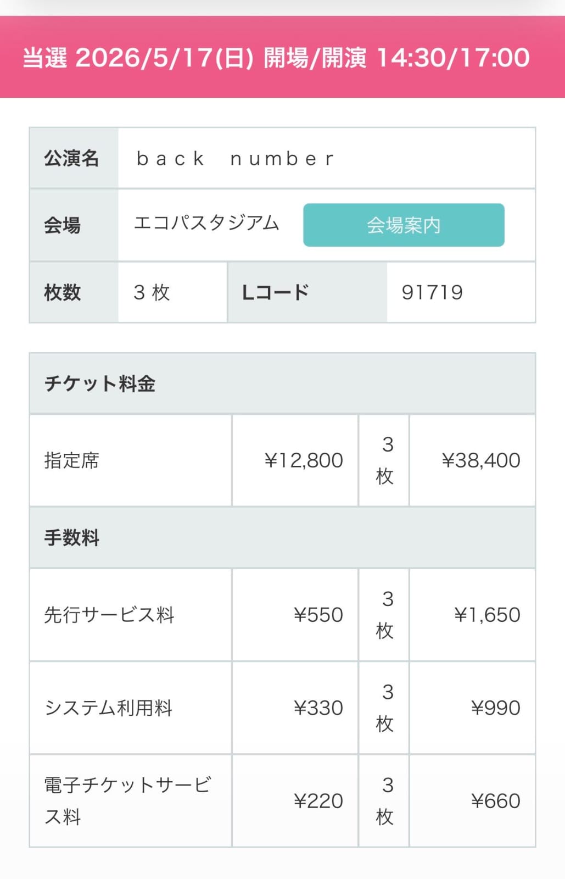Select the ¥990 system fee total
Viewport: 565px width, 879px height.
495,708
